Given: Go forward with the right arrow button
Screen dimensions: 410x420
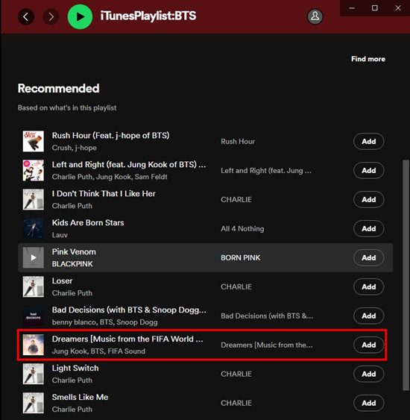Looking at the screenshot, I should [x=51, y=16].
